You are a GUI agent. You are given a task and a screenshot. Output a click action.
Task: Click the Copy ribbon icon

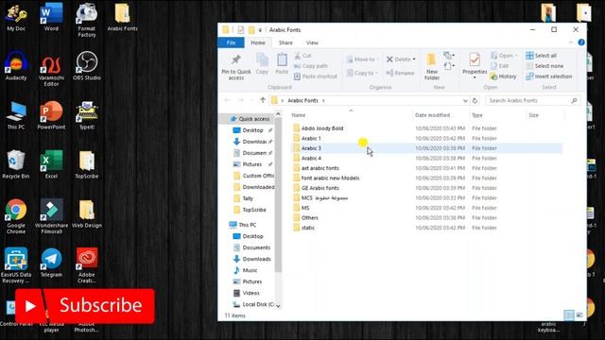click(262, 64)
